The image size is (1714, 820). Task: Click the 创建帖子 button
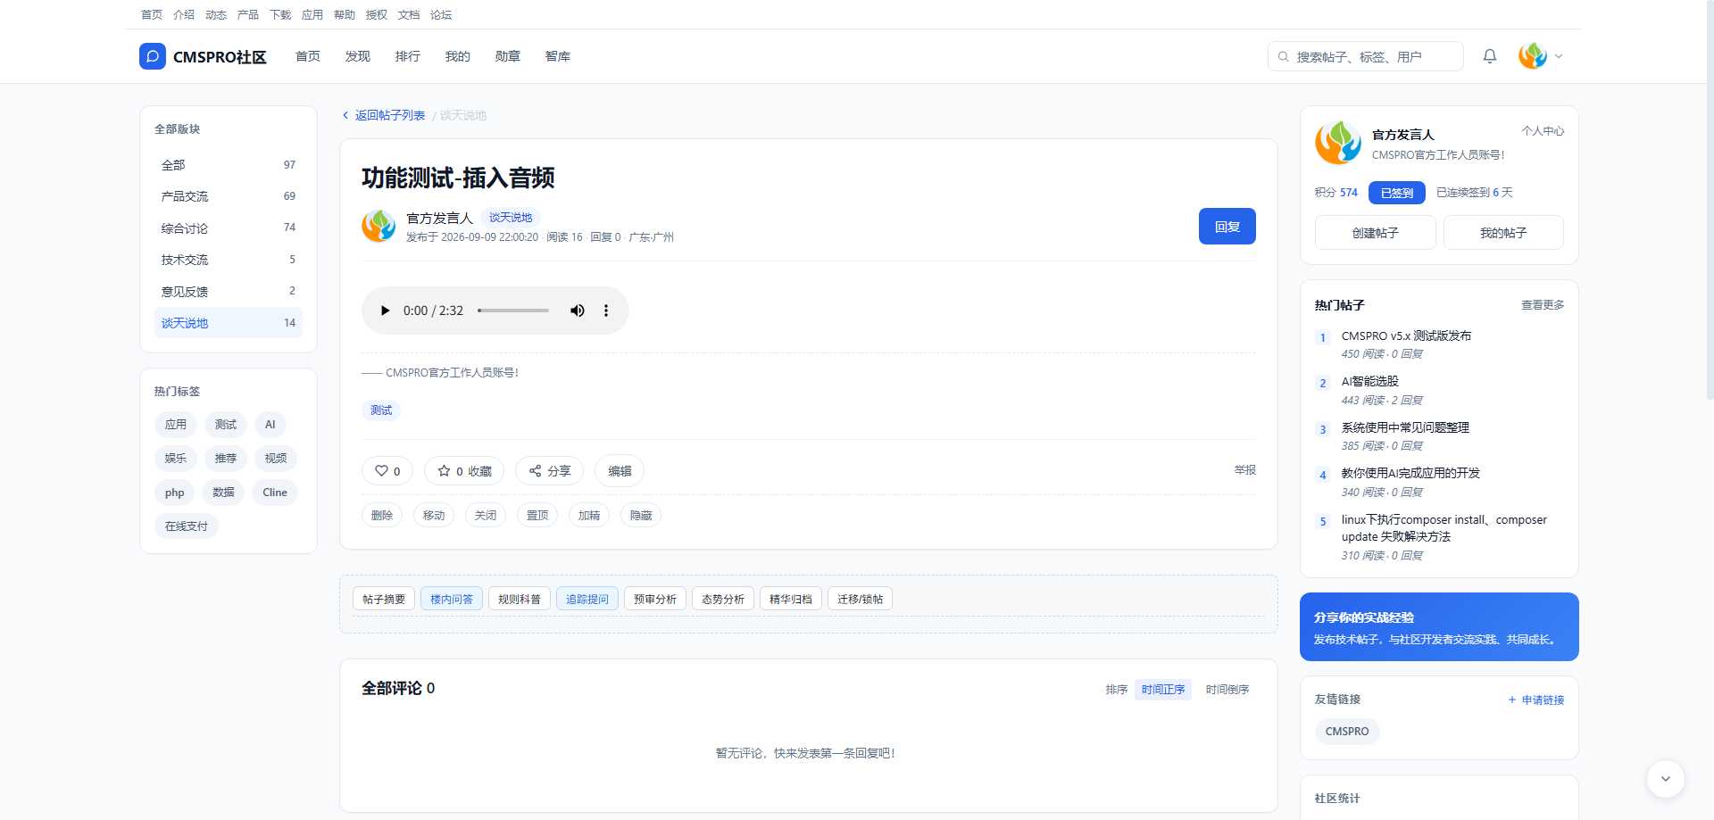pos(1376,233)
